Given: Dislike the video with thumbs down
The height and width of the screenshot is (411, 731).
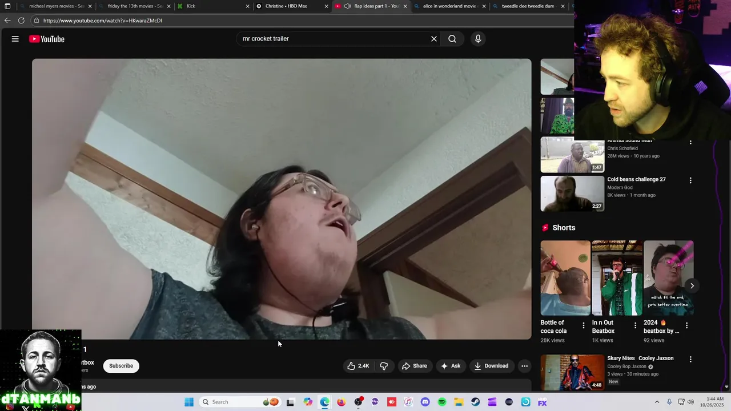Looking at the screenshot, I should tap(384, 366).
